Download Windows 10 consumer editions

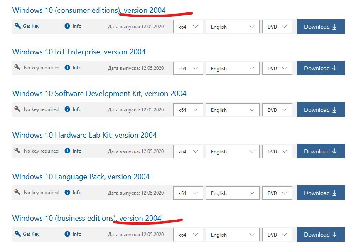tap(321, 27)
